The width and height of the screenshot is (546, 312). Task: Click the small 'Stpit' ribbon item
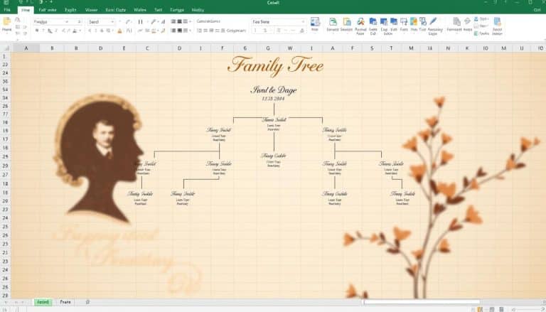481,18
